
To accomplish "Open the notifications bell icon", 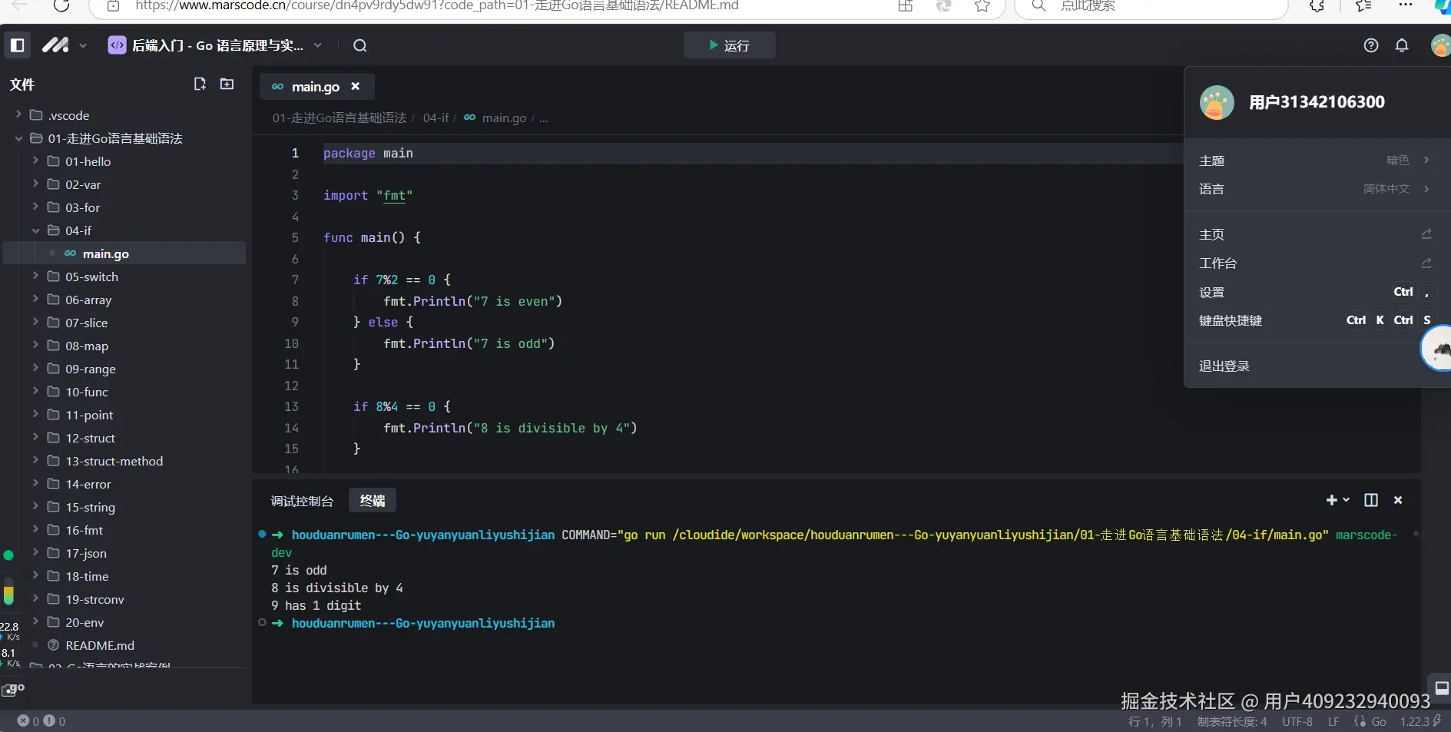I will pos(1401,45).
